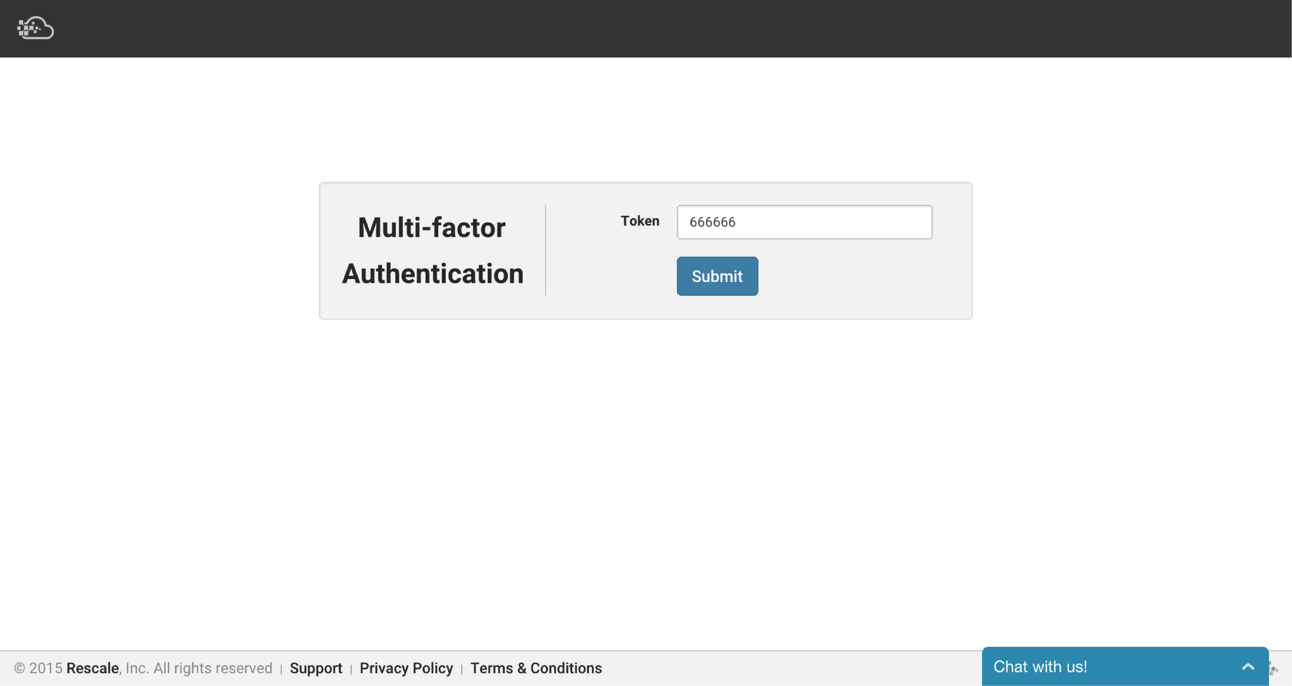Click the "Multi-factor" heading word
Screen dimensions: 1292x686
click(x=431, y=228)
